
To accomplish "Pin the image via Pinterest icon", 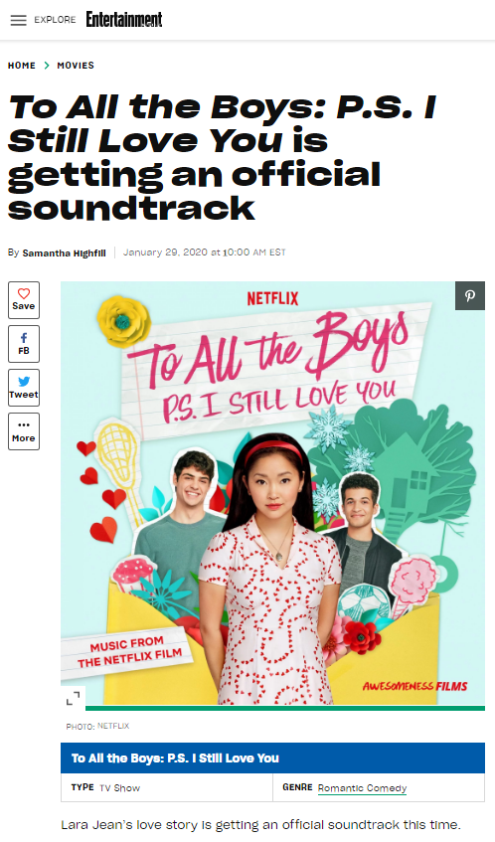I will tap(470, 296).
